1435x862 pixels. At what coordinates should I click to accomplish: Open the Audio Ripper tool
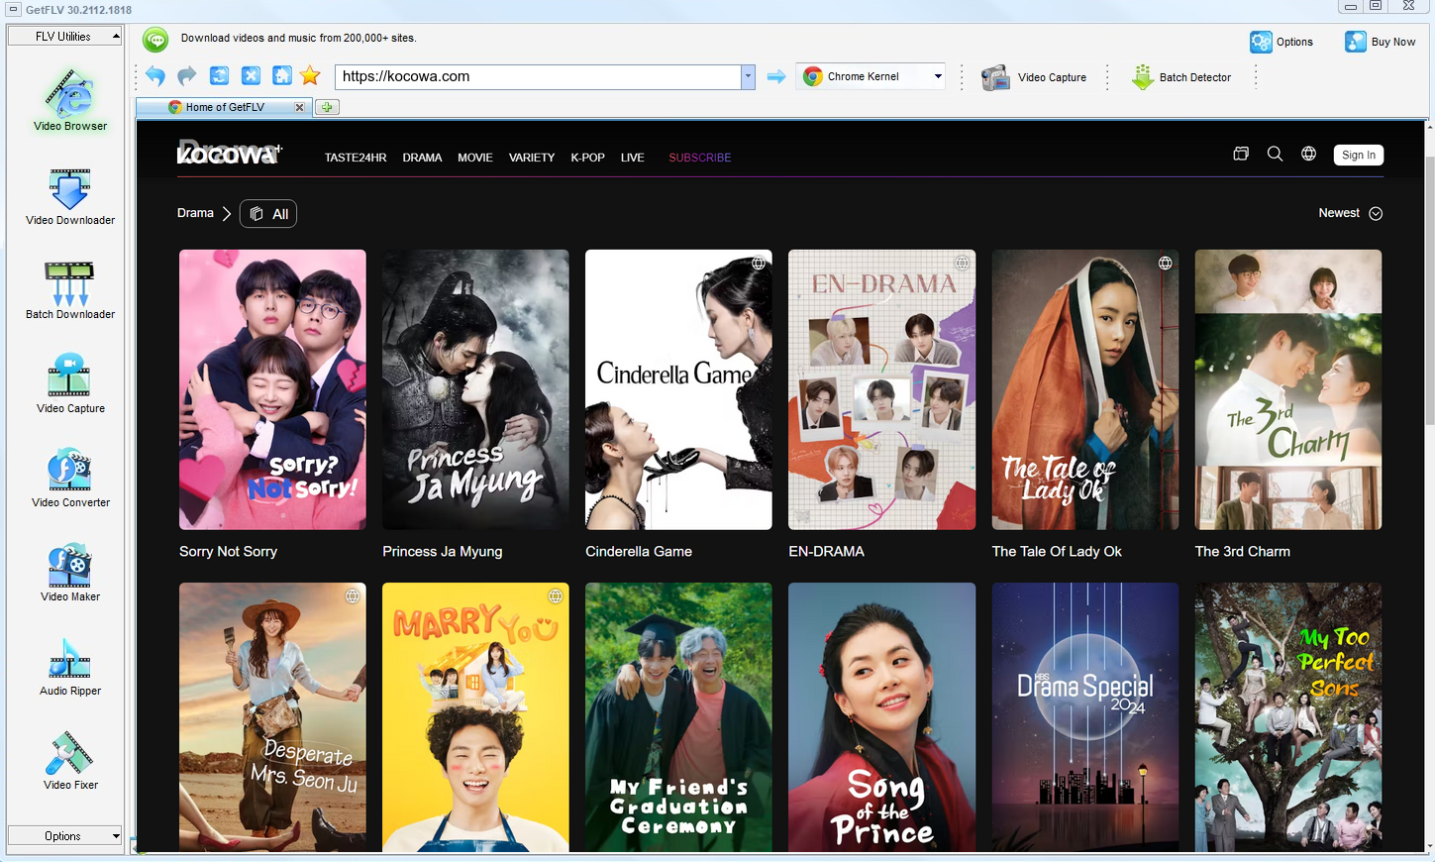pos(69,667)
